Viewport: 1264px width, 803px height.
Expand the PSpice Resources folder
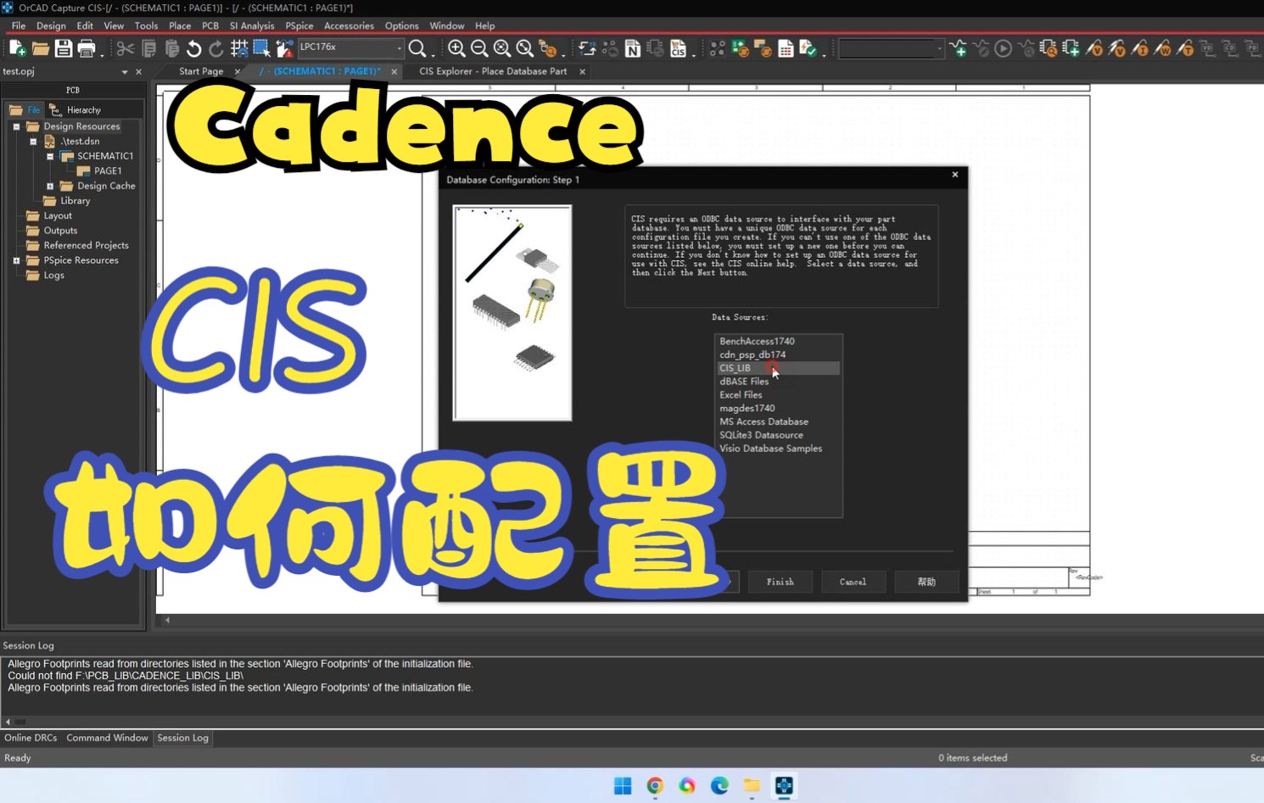pos(16,260)
